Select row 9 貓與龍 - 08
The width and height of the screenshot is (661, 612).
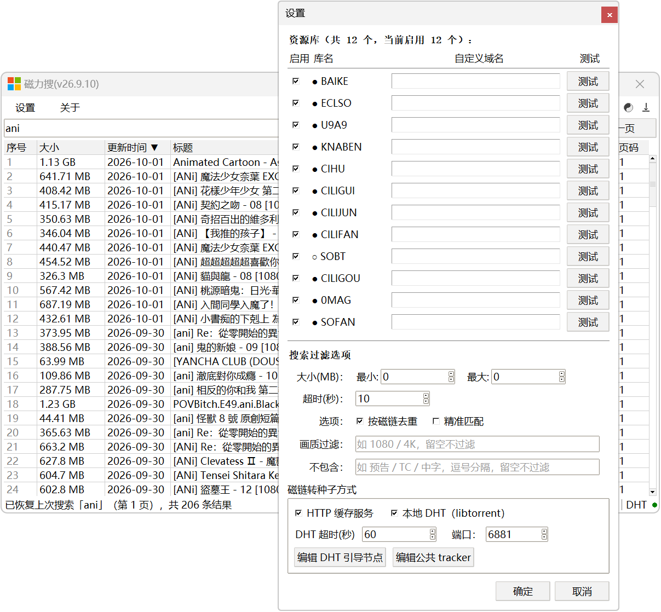[142, 276]
